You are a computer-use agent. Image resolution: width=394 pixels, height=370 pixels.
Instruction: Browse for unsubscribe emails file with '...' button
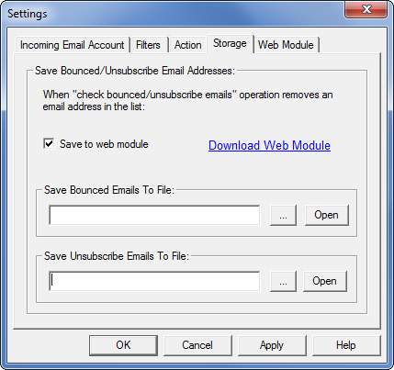tap(283, 281)
